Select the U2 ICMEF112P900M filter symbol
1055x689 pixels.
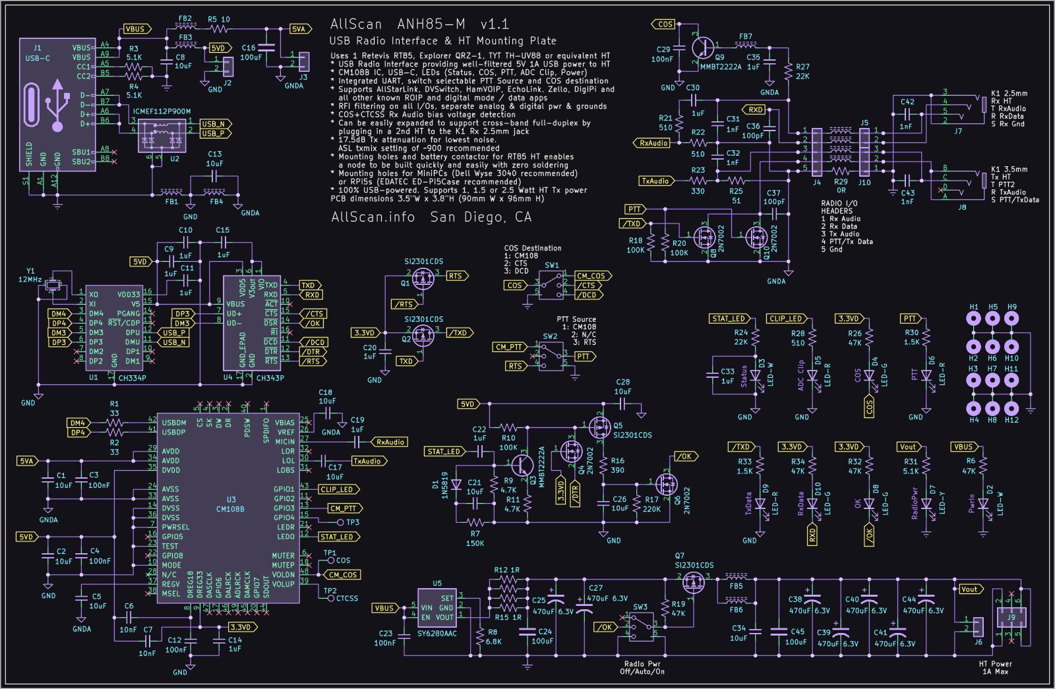161,135
